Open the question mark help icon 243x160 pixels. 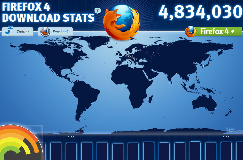97,11
